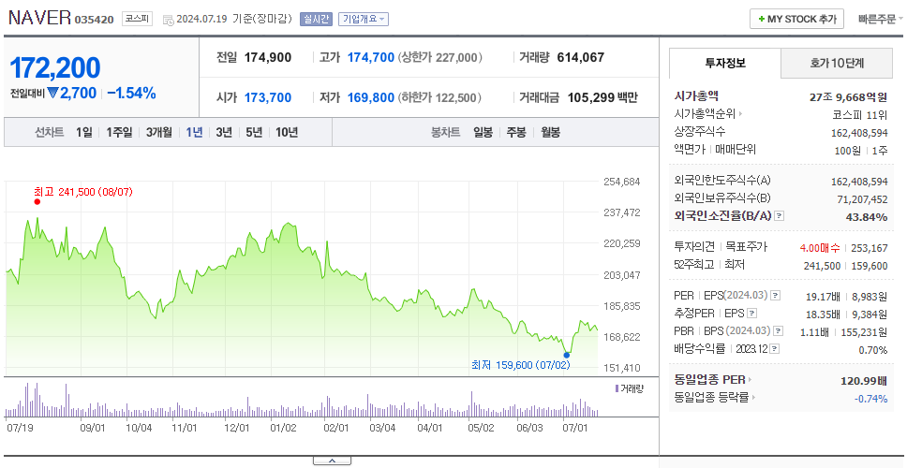Select the 1년 line chart period
907x468 pixels.
[194, 132]
